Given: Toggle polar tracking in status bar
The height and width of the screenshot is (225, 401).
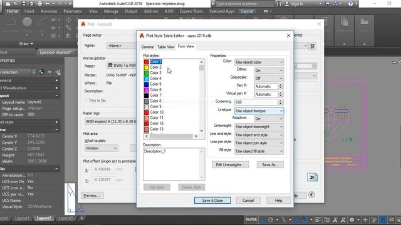Looking at the screenshot, I should [x=271, y=219].
